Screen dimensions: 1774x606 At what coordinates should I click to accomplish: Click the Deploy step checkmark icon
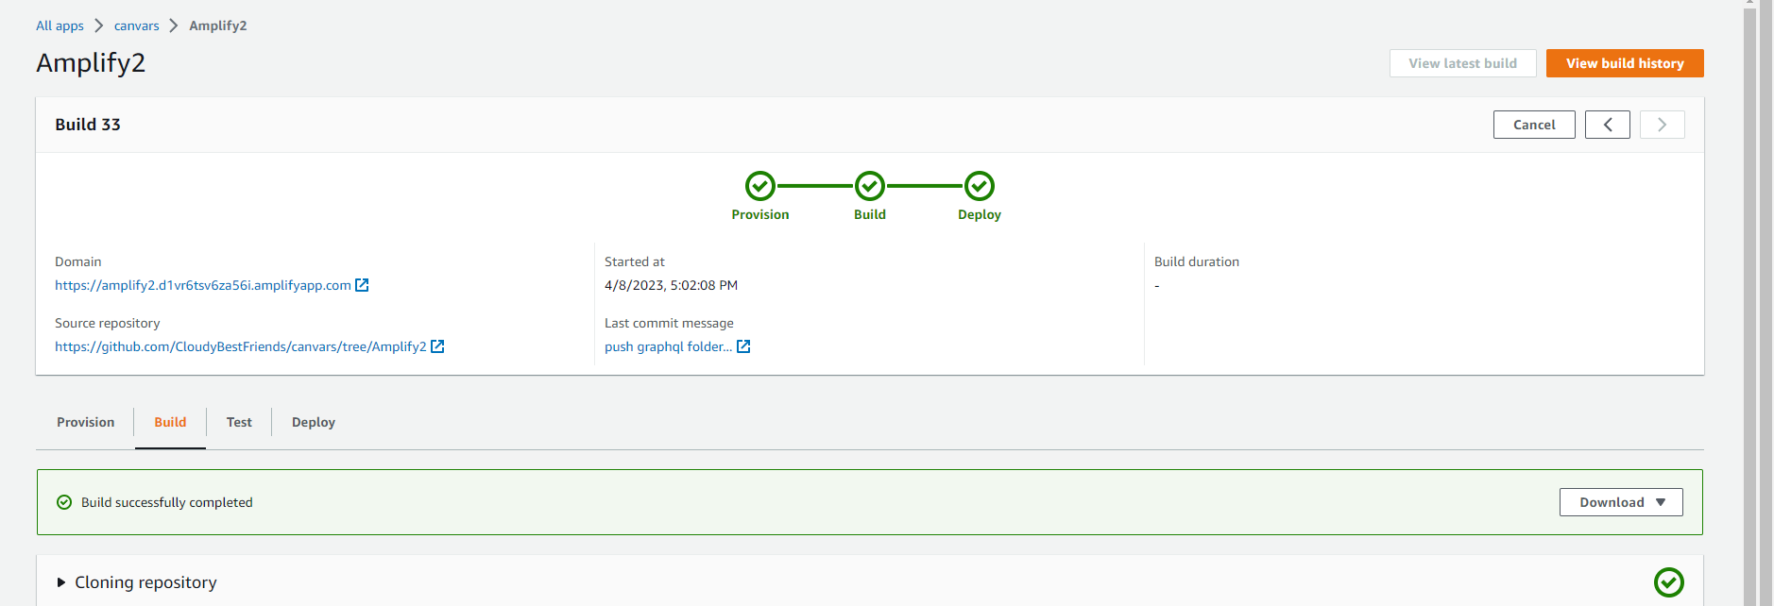point(979,186)
